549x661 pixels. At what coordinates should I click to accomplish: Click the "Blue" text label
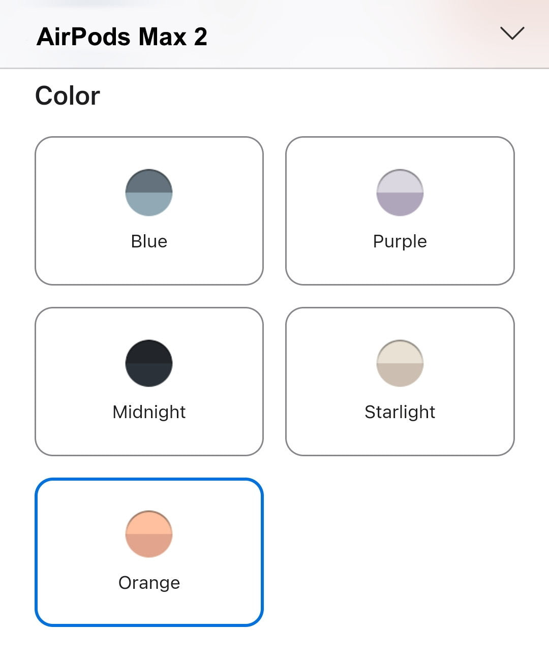(149, 241)
